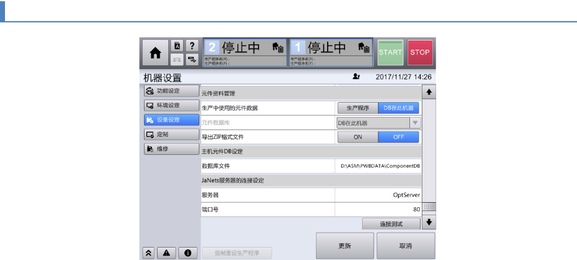Open lane 1 program list icon
This screenshot has height=260, width=577.
click(364, 47)
